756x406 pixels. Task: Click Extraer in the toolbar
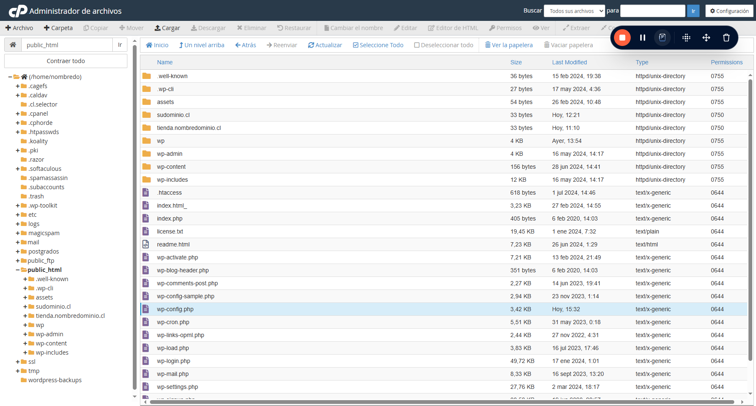click(576, 28)
